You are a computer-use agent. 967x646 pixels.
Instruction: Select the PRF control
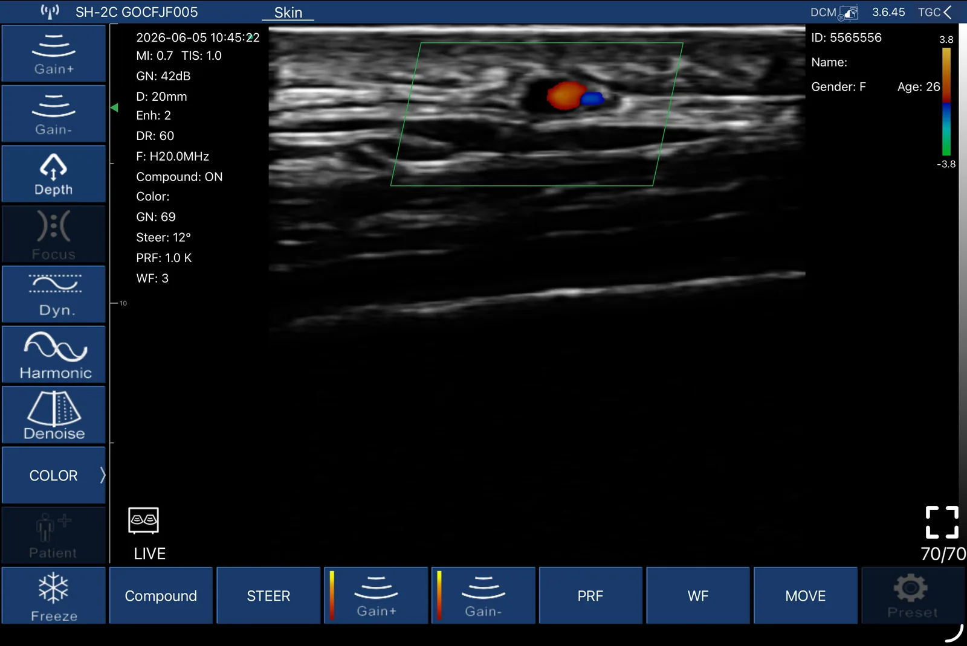point(590,596)
